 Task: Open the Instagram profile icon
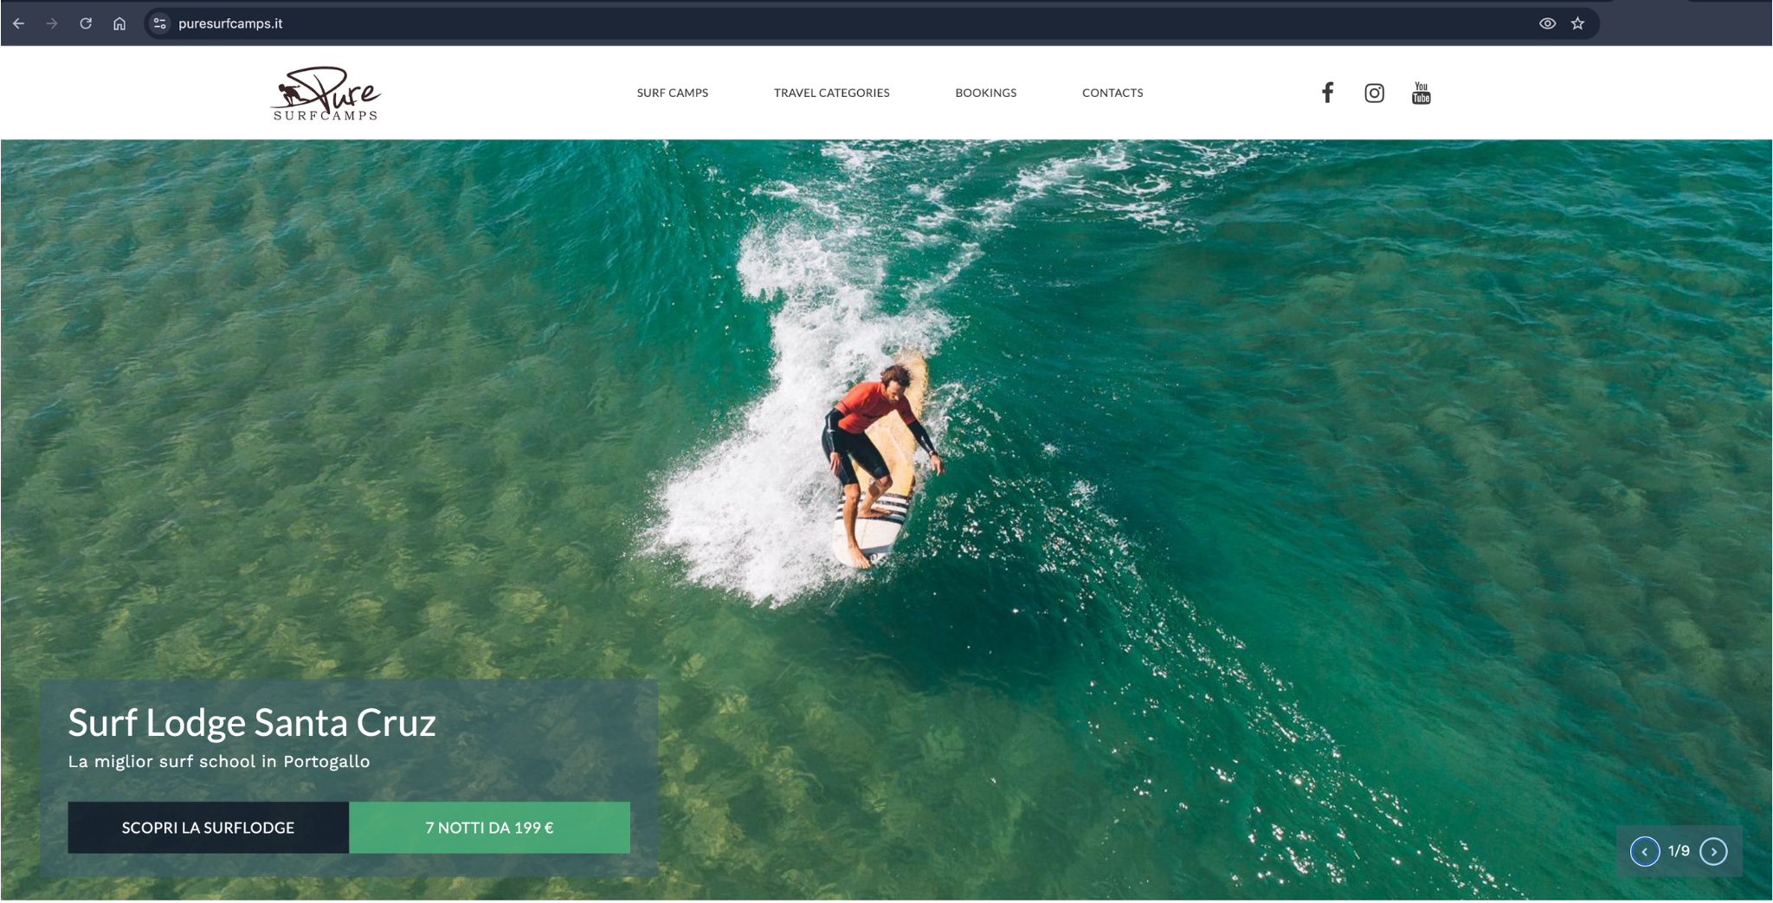pos(1374,93)
